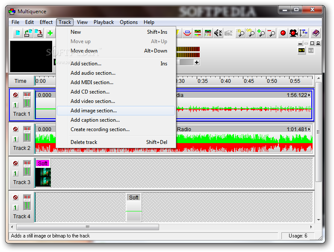Select Move down in Track menu
334x252 pixels.
click(x=116, y=51)
